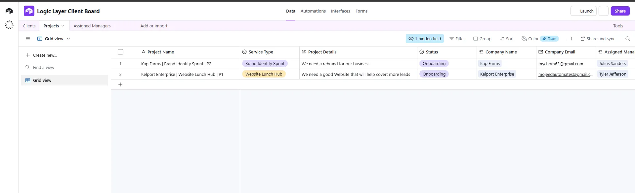Screen dimensions: 635x193
Task: Select Grid view in the sidebar list
Action: 64,80
